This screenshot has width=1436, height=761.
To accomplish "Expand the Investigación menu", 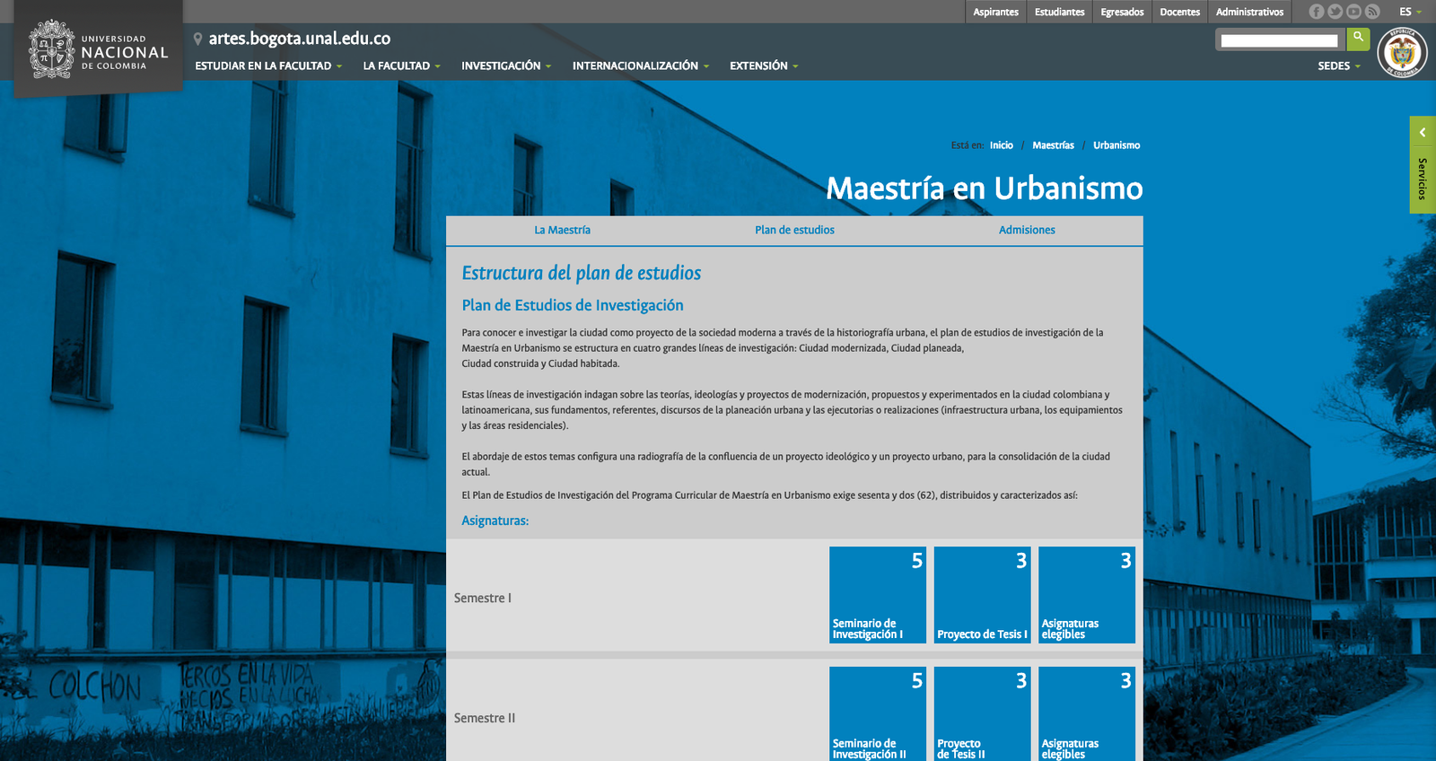I will coord(505,66).
